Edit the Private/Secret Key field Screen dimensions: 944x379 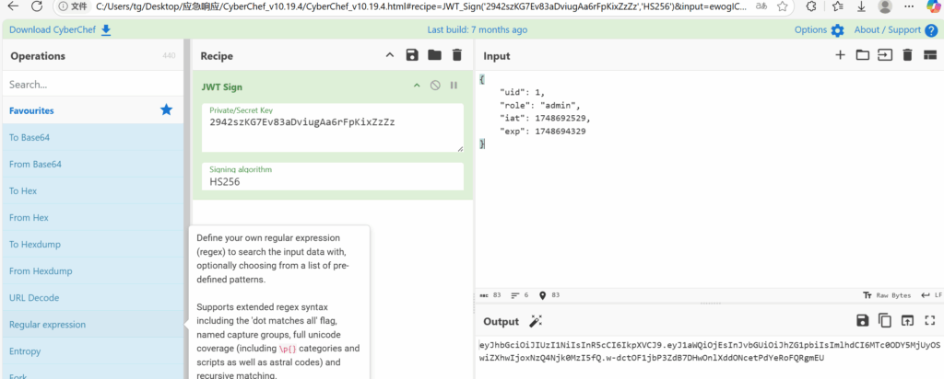pyautogui.click(x=332, y=128)
